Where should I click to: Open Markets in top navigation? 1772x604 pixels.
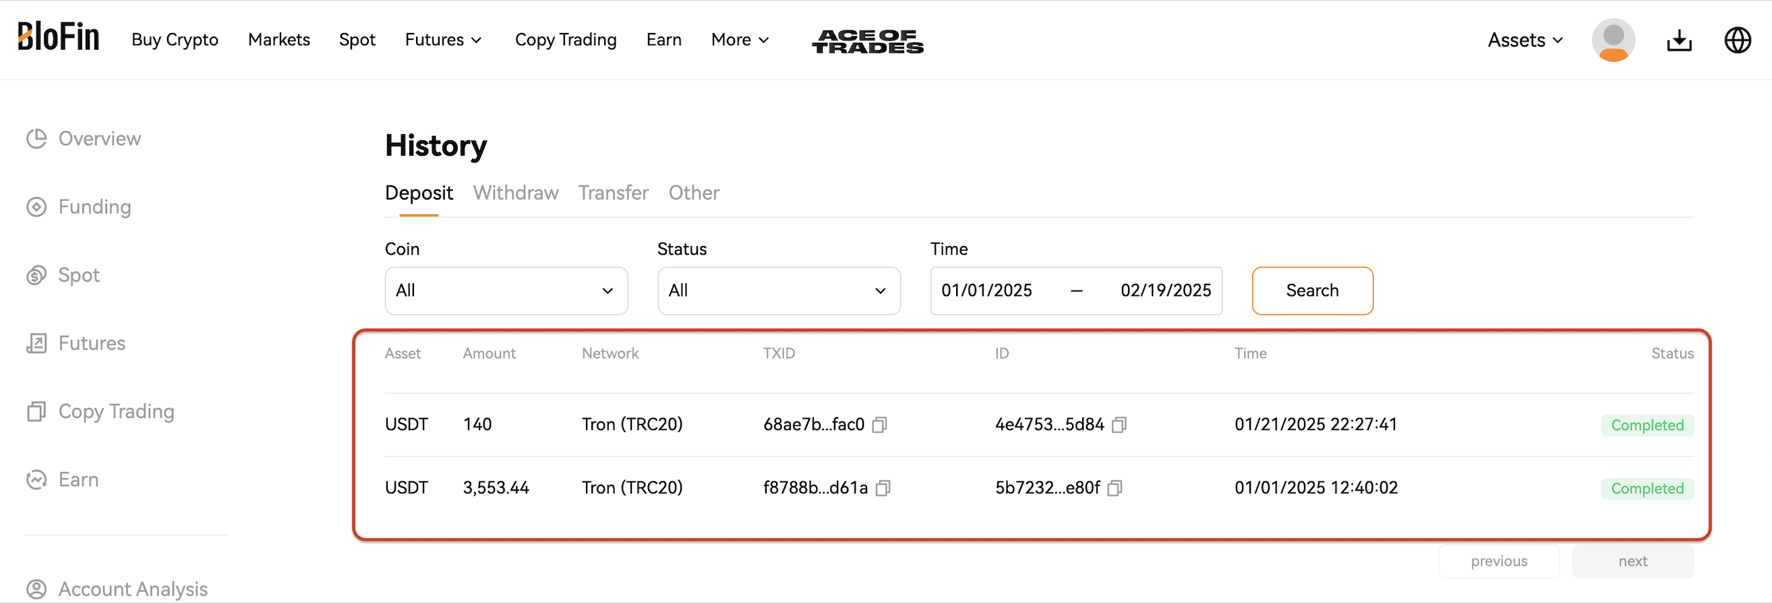point(278,40)
